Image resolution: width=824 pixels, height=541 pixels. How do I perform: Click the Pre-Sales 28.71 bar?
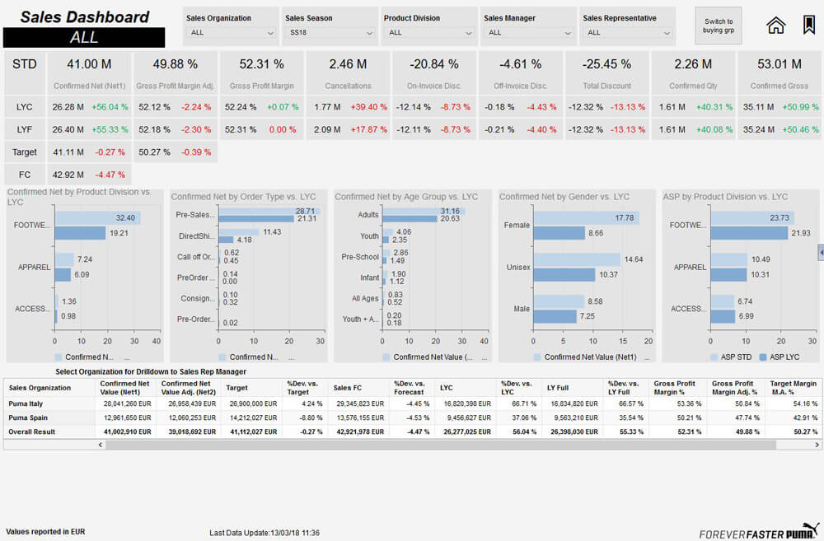click(269, 211)
